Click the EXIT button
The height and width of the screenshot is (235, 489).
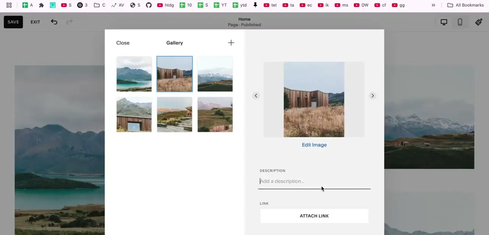click(35, 22)
